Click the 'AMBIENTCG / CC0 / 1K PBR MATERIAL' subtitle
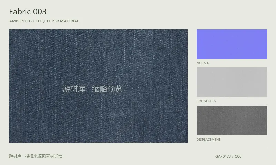 tap(44, 21)
